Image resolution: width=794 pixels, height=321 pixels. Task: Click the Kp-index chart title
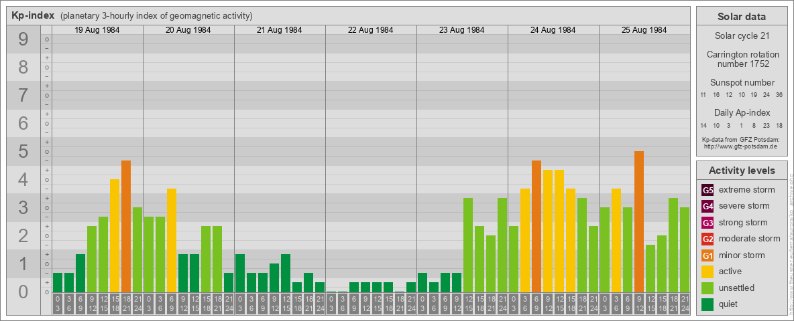tap(33, 15)
